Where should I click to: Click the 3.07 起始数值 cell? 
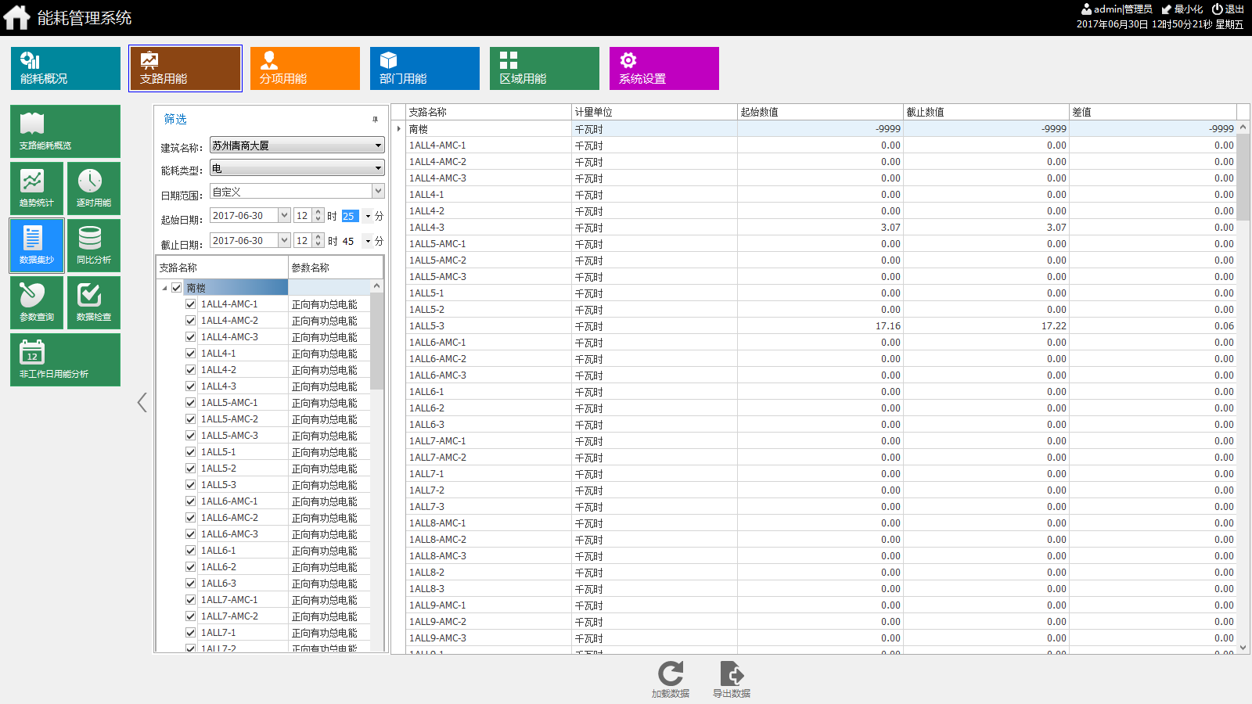click(820, 228)
